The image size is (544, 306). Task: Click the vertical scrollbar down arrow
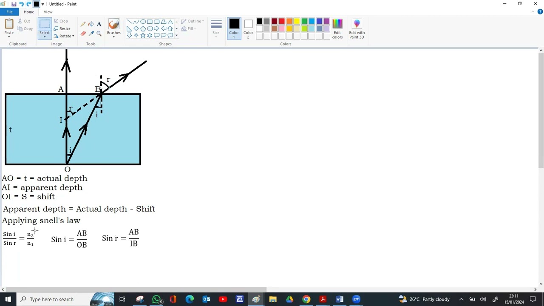tap(541, 283)
